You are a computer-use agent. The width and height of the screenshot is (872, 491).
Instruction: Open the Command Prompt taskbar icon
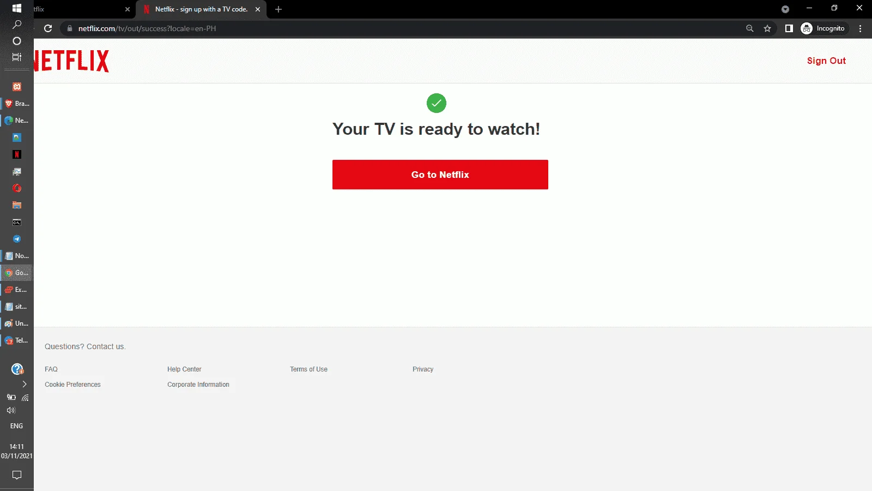[17, 222]
